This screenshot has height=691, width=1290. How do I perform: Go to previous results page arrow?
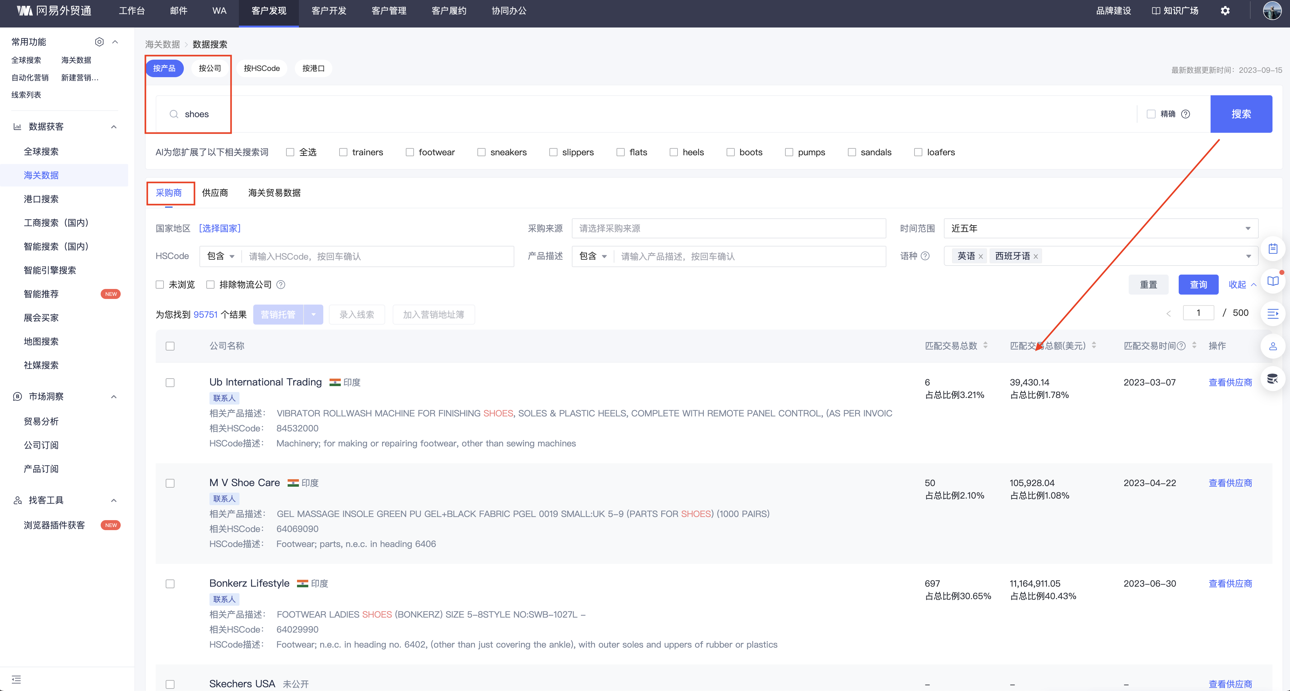pos(1168,313)
